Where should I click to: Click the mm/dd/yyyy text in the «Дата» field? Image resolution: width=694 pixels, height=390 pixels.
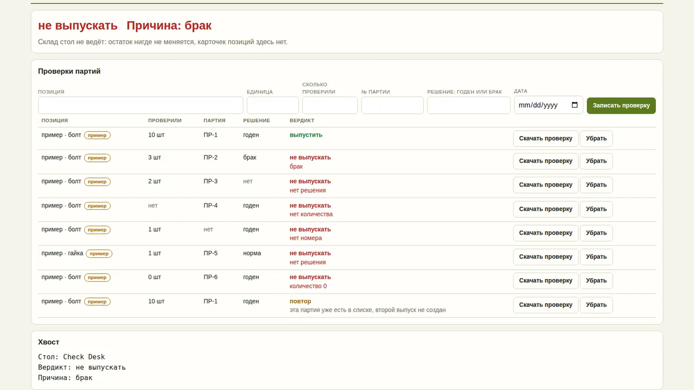point(538,105)
